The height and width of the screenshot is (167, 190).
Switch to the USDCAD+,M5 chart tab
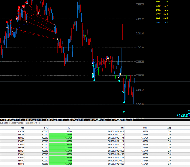[x=32, y=123]
